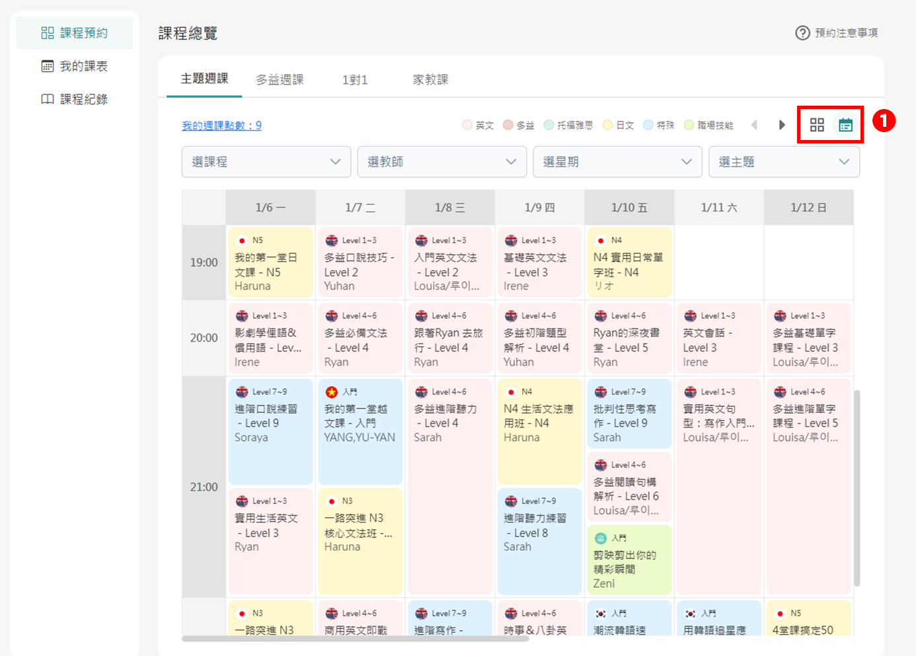Toggle the 多益 color filter swatch
The height and width of the screenshot is (656, 916).
pos(508,125)
